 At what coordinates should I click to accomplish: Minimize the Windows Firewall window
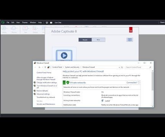[x=139, y=63]
